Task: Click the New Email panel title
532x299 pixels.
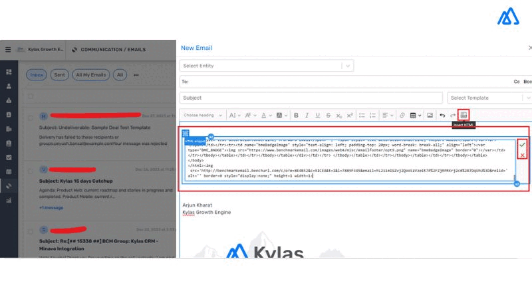Action: pos(196,48)
